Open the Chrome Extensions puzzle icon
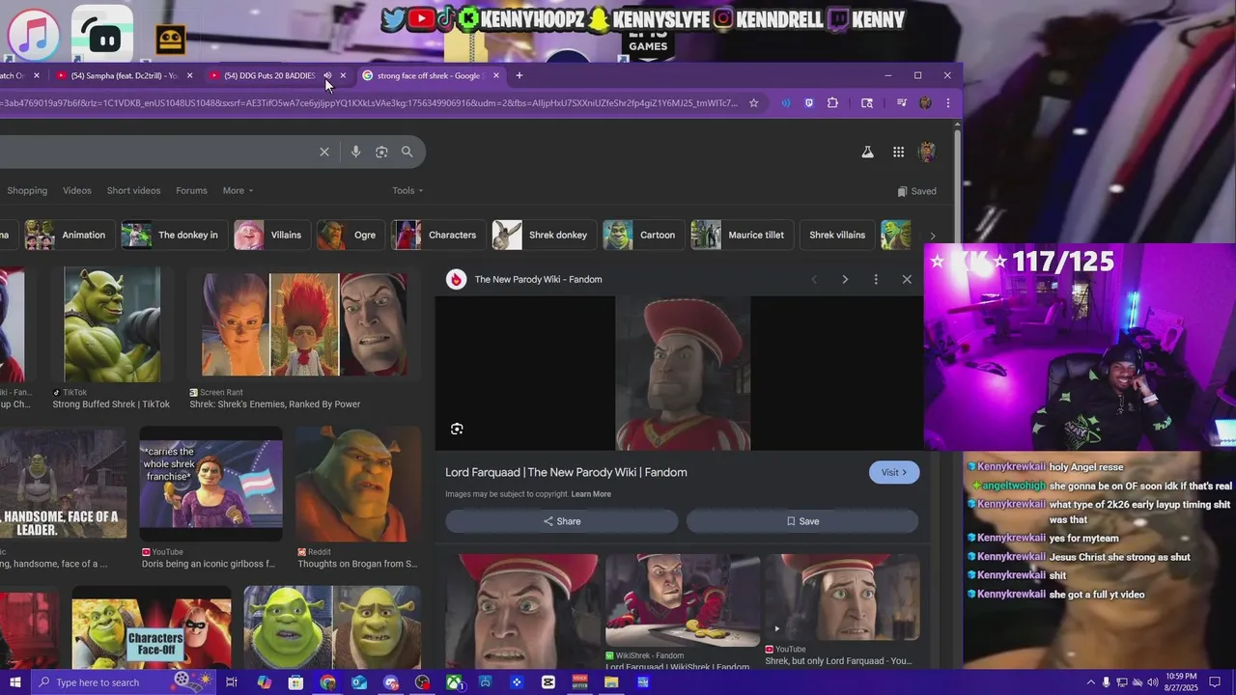This screenshot has width=1236, height=695. click(x=832, y=103)
